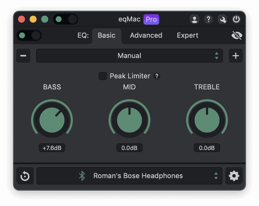The height and width of the screenshot is (206, 259).
Task: Enable the Peak Limiter checkbox
Action: coord(103,76)
